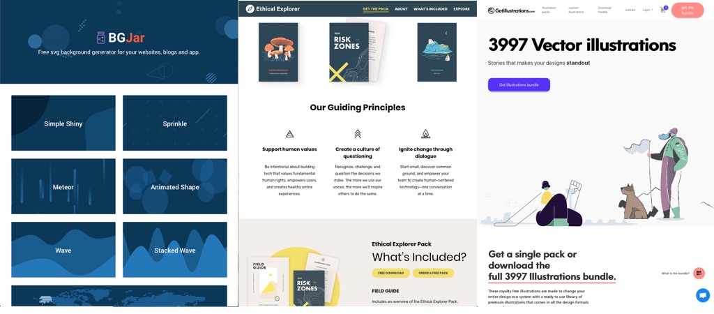The height and width of the screenshot is (314, 714).
Task: Click the BGJar jar logo icon
Action: tap(101, 38)
